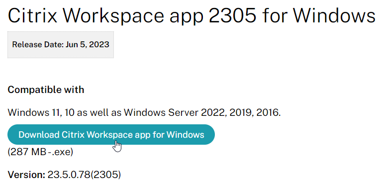Click the Citrix Workspace app 2305 page heading
This screenshot has height=185, width=379.
pyautogui.click(x=191, y=16)
